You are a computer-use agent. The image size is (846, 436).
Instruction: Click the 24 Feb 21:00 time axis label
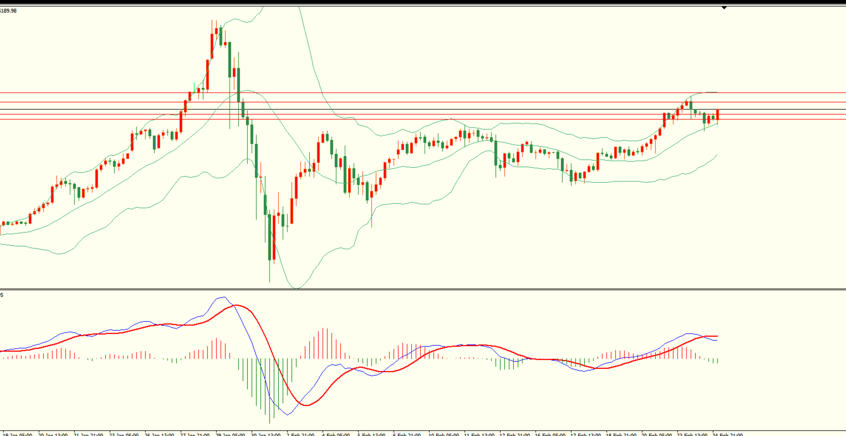point(727,434)
